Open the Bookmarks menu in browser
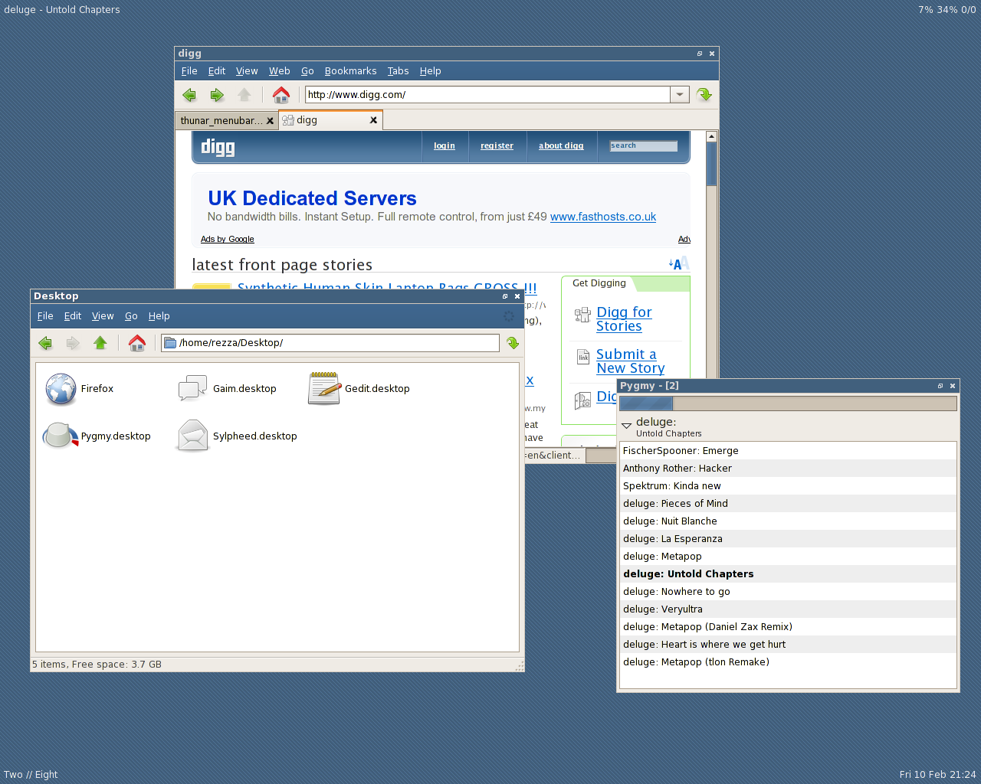The height and width of the screenshot is (784, 981). pyautogui.click(x=350, y=71)
